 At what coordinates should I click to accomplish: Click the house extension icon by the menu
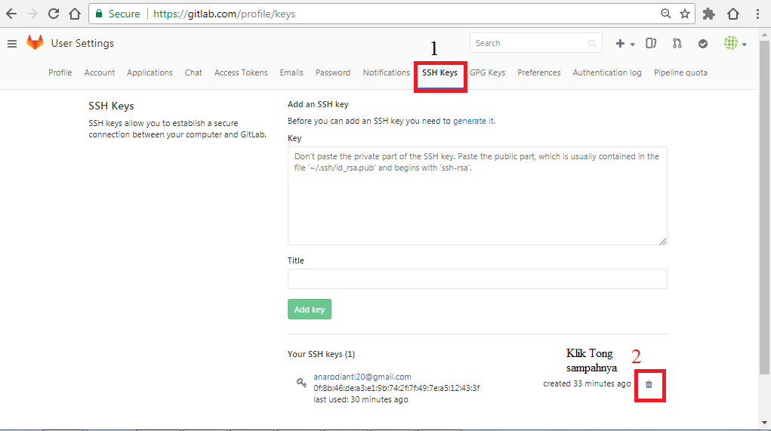coord(733,14)
